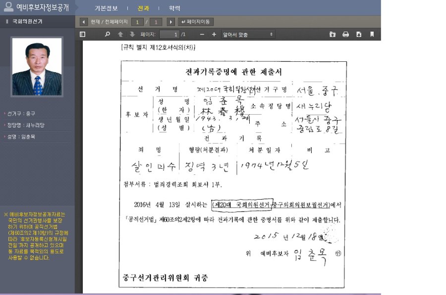Go to next page with down arrow
Screen dimensions: 446x295
click(x=132, y=35)
